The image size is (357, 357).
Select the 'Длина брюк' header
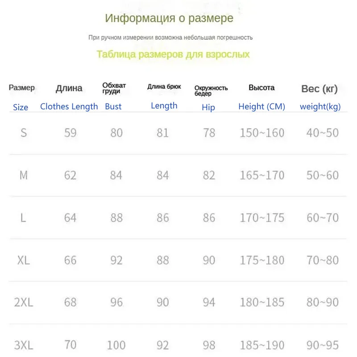tap(164, 87)
